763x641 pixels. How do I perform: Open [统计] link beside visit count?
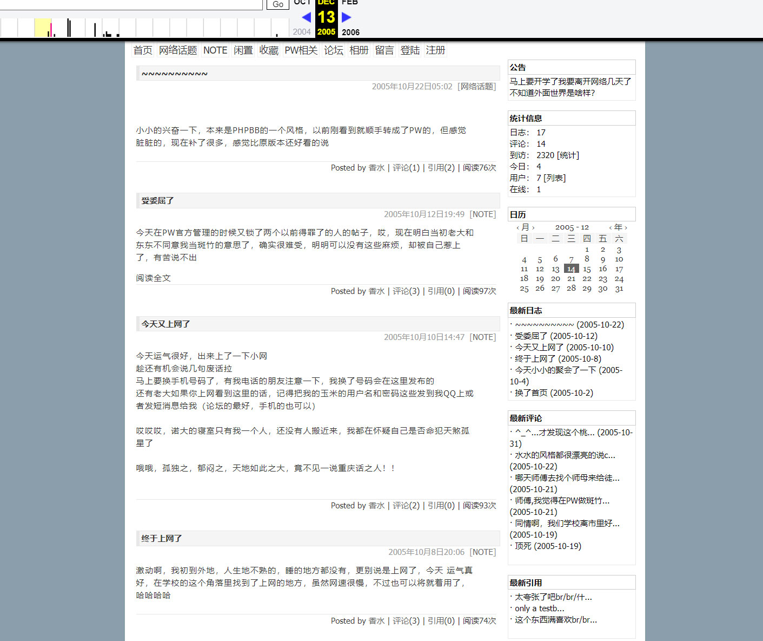pyautogui.click(x=568, y=155)
